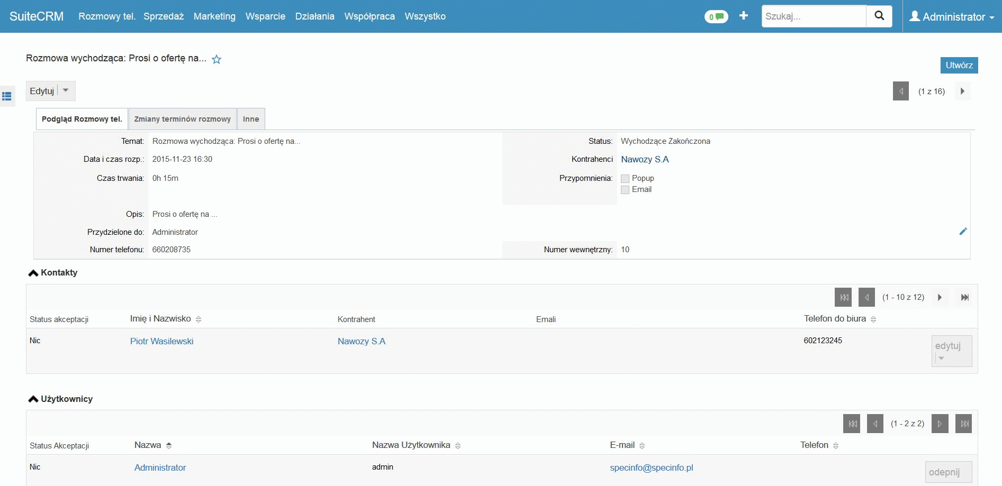Go to next record arrow
Screen dimensions: 1002x486
click(x=962, y=91)
